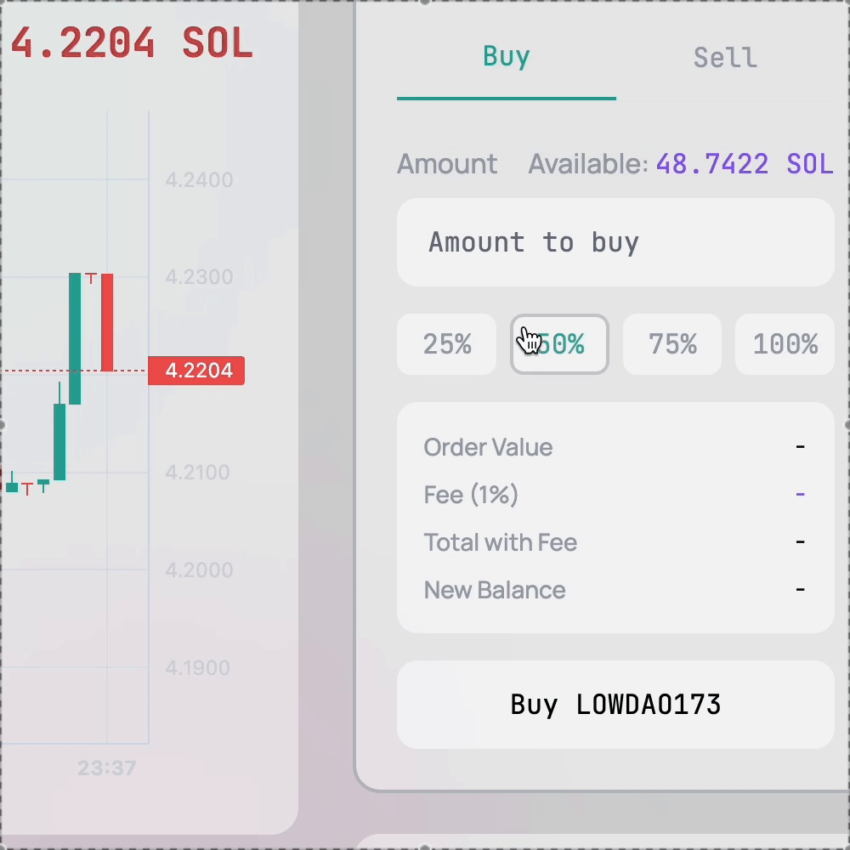The width and height of the screenshot is (850, 850).
Task: Click the Amount to buy input field
Action: pos(615,243)
